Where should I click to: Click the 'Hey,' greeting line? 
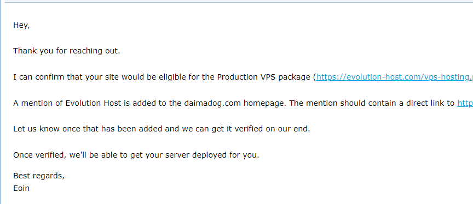21,26
